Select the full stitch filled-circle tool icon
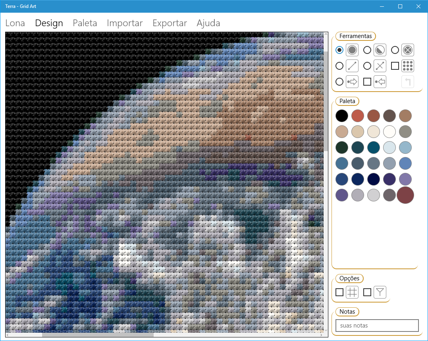Screen dimensions: 428x341 point(352,50)
